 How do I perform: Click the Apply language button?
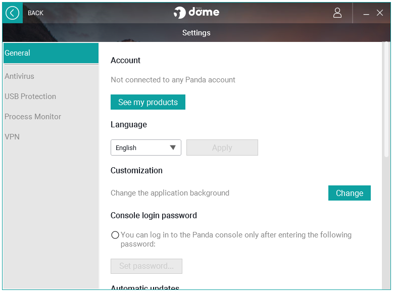point(222,148)
